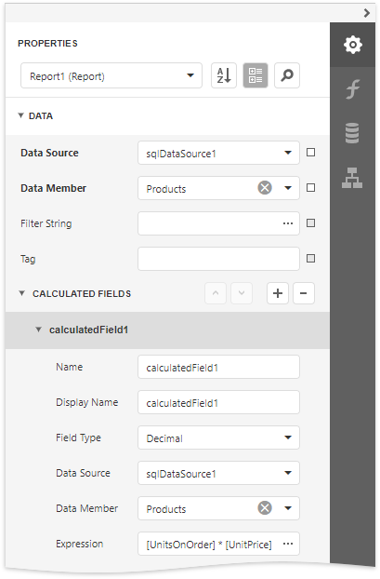Toggle the marker square beside Tag

pos(310,258)
